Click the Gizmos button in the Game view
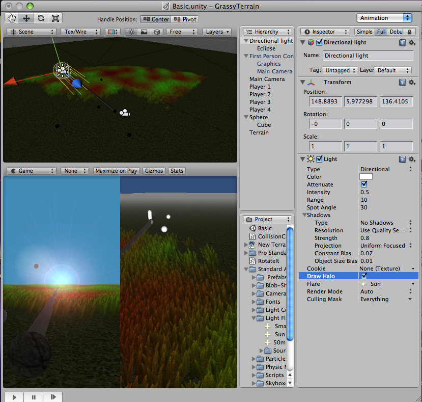 tap(154, 171)
